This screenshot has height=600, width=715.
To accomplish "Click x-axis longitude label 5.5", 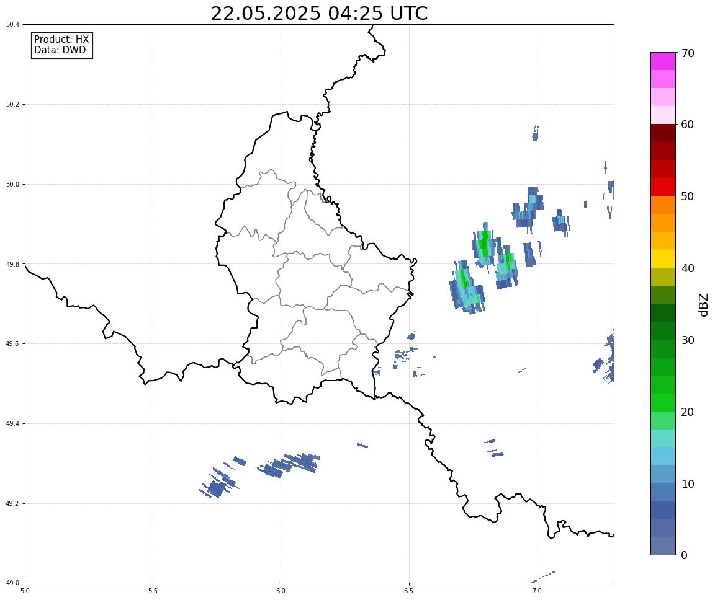I will pos(153,591).
